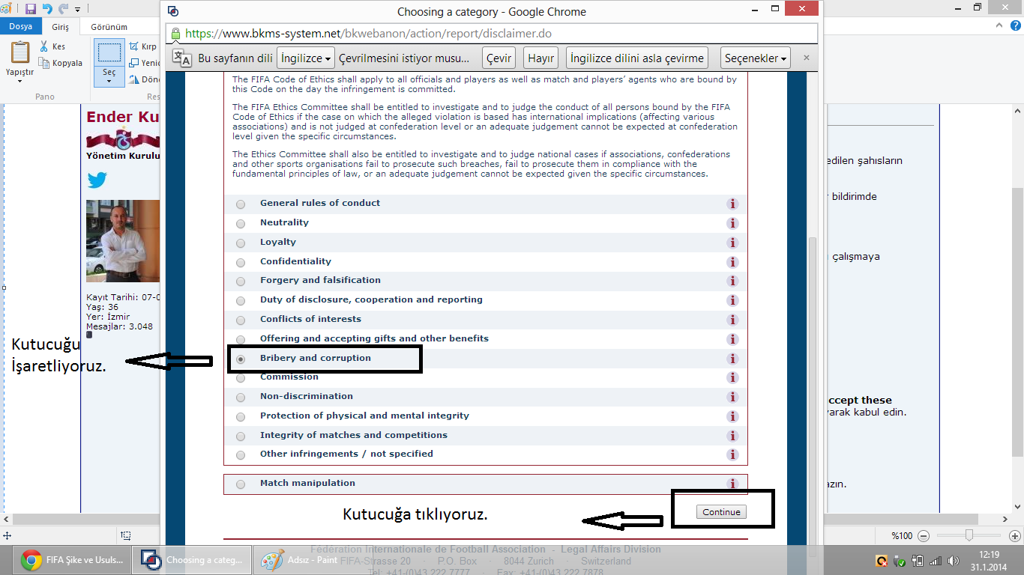1024x575 pixels.
Task: Click the network signal icon in the system tray
Action: pos(935,561)
